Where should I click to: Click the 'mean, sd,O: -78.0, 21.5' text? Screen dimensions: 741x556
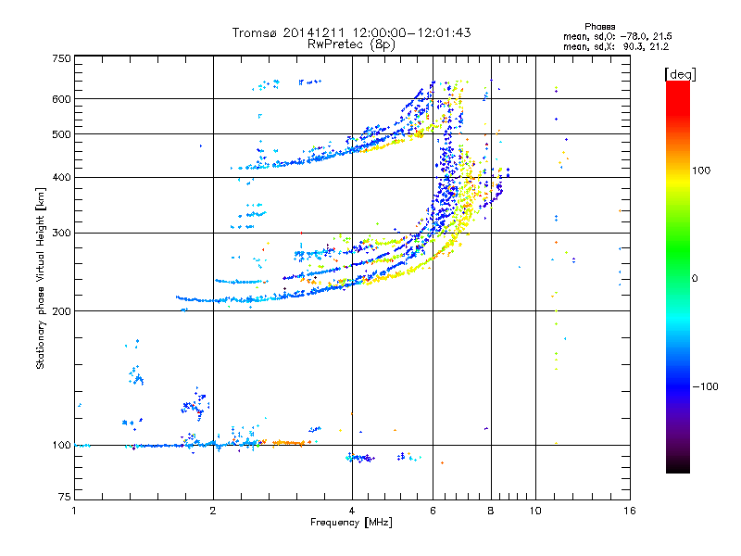[x=618, y=36]
